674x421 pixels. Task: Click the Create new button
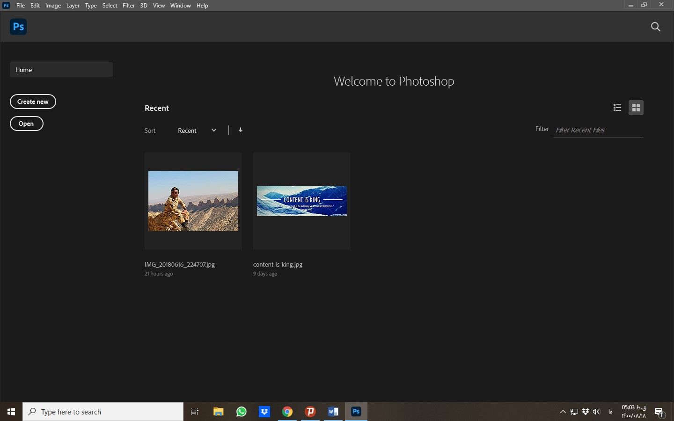(x=33, y=102)
